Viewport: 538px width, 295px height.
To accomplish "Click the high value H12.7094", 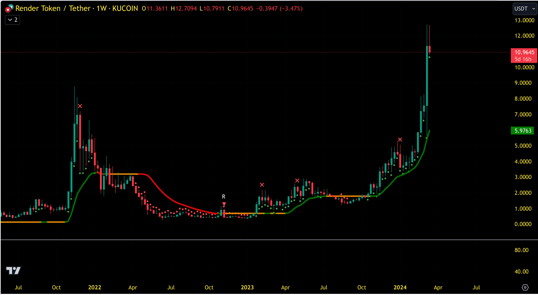I will point(184,8).
